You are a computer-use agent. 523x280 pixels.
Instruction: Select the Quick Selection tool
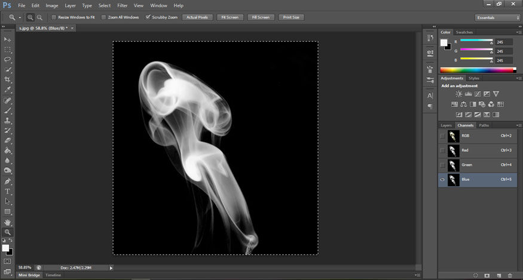7,69
